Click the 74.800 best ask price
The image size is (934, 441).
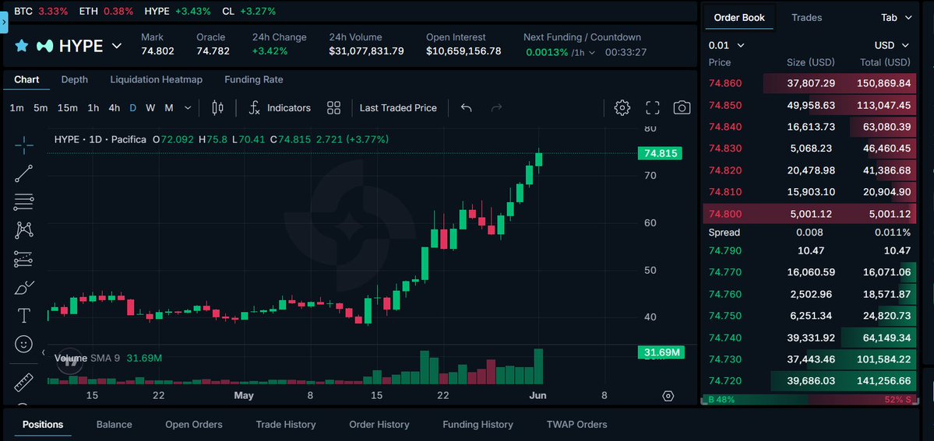click(x=725, y=214)
